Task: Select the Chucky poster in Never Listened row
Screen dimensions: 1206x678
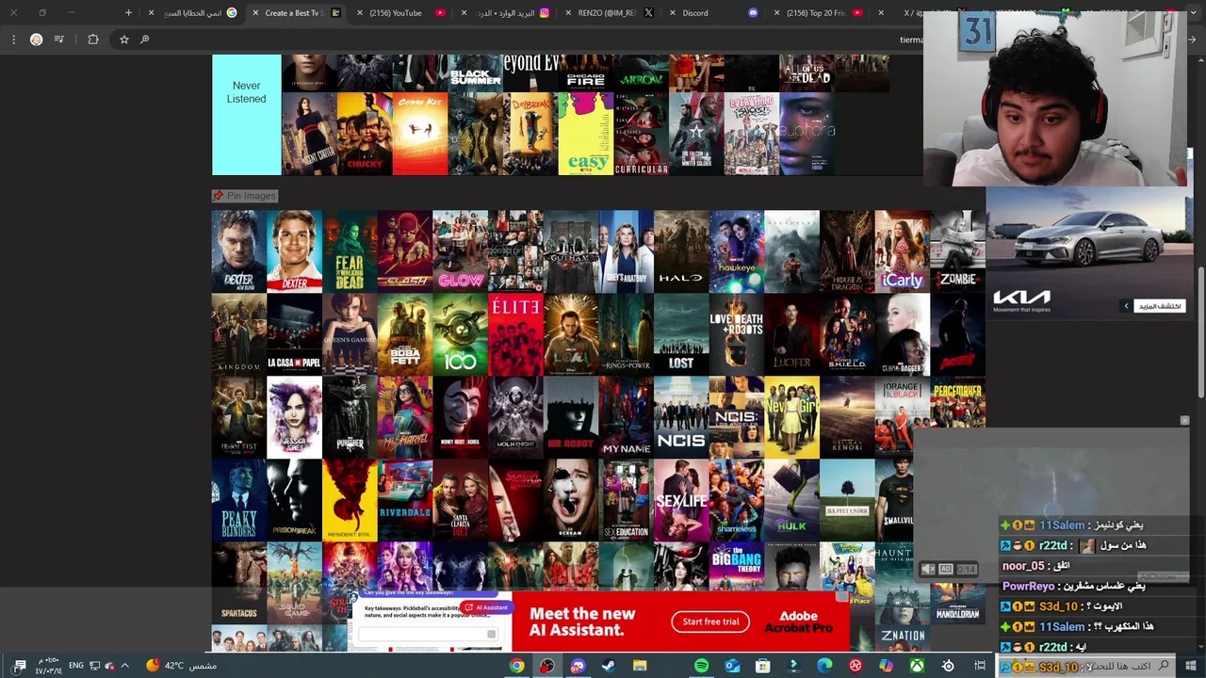Action: 365,134
